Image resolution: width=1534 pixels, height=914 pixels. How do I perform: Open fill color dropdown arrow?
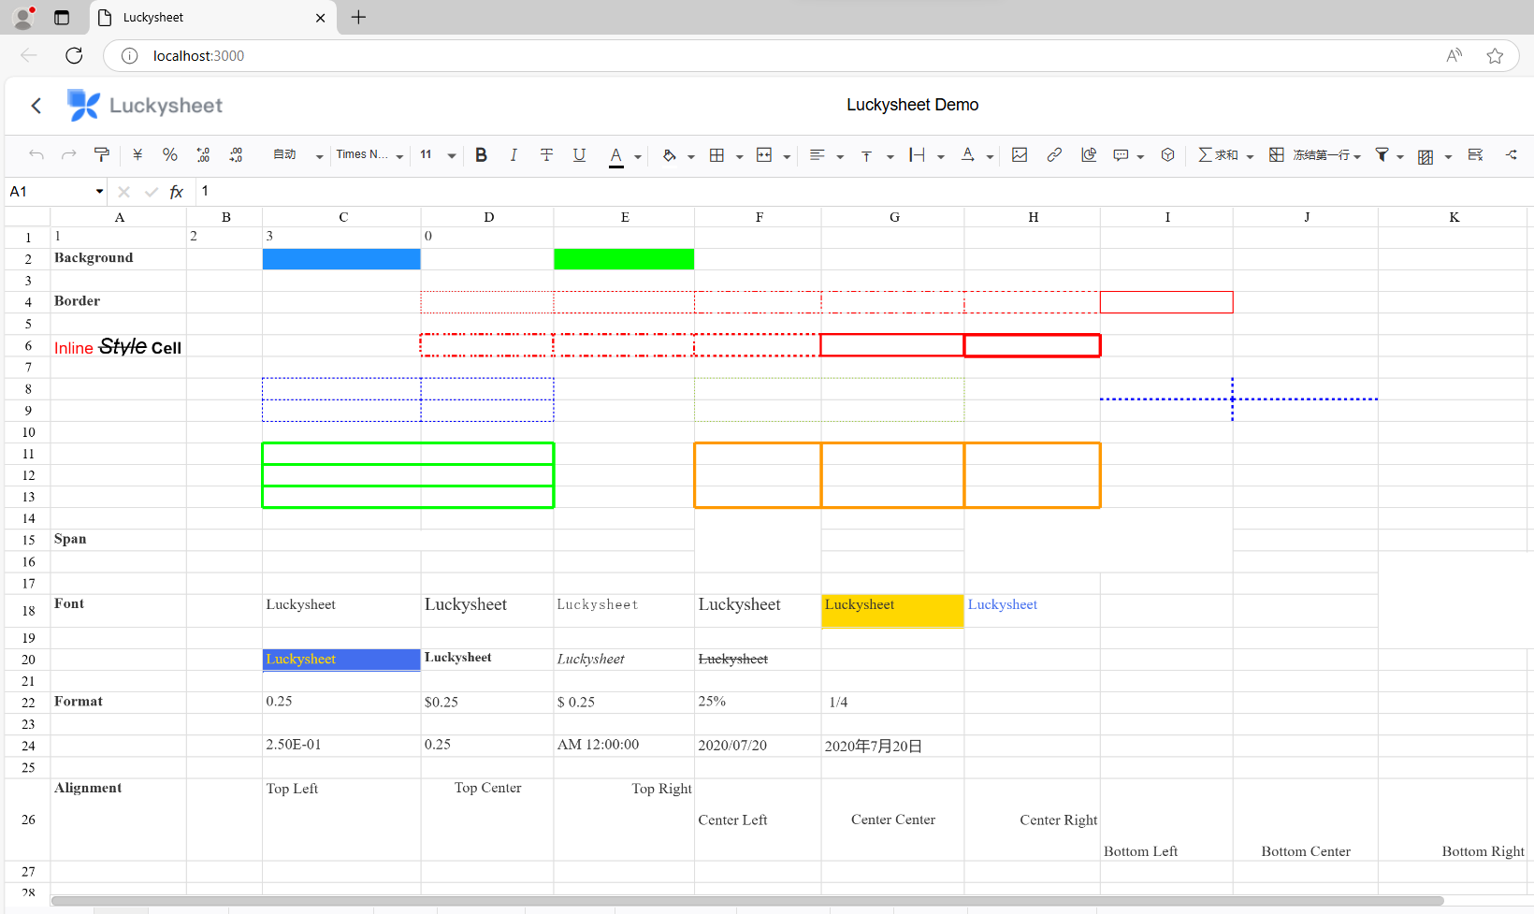[691, 156]
